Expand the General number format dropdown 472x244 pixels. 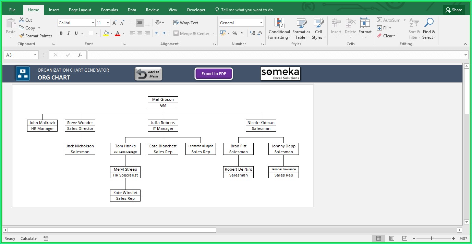[261, 23]
